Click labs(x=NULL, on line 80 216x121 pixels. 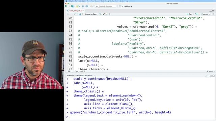[x=88, y=61]
